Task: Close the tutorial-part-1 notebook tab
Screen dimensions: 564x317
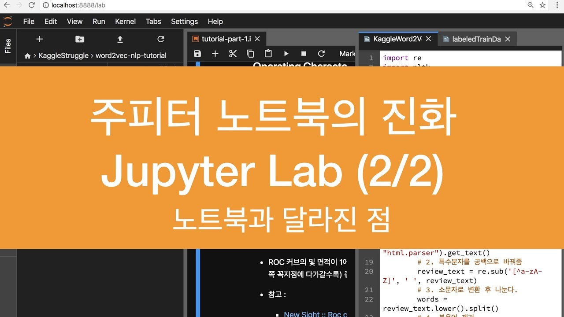Action: click(257, 39)
